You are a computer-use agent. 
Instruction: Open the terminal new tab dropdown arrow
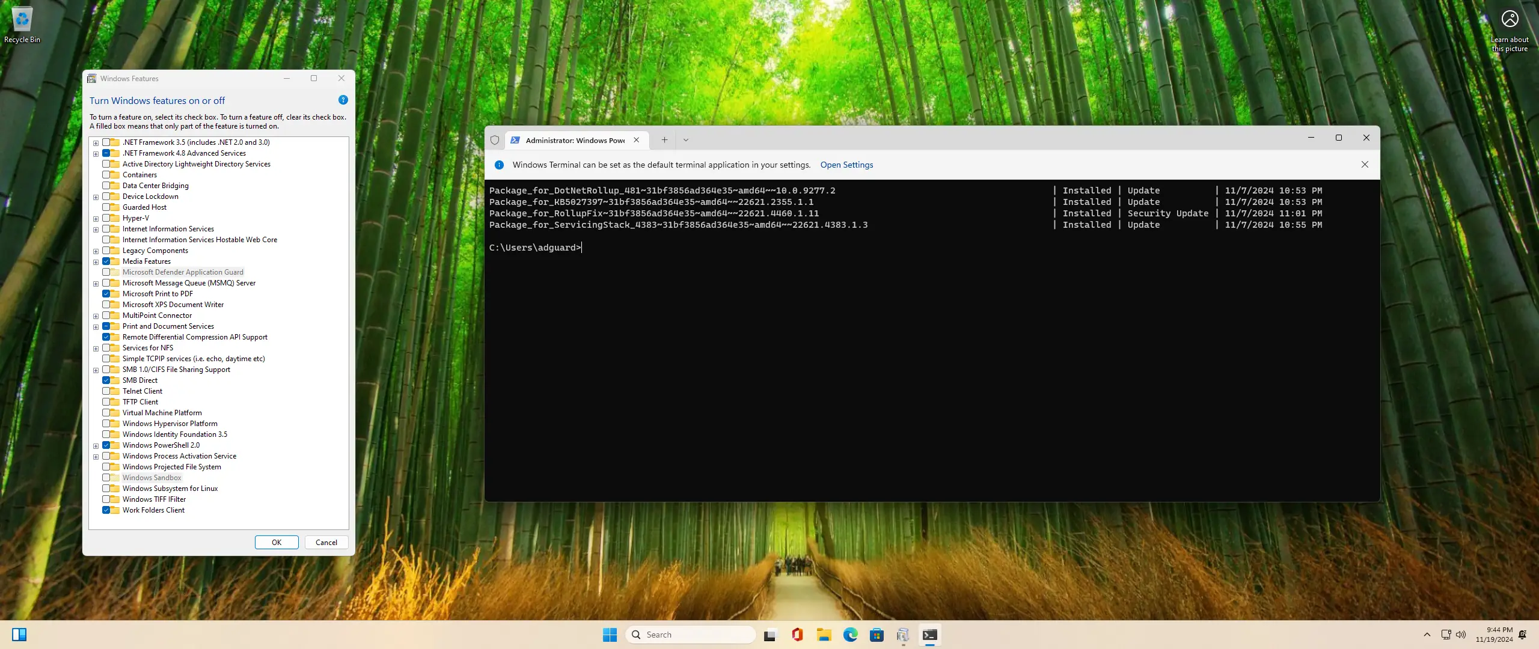point(685,140)
